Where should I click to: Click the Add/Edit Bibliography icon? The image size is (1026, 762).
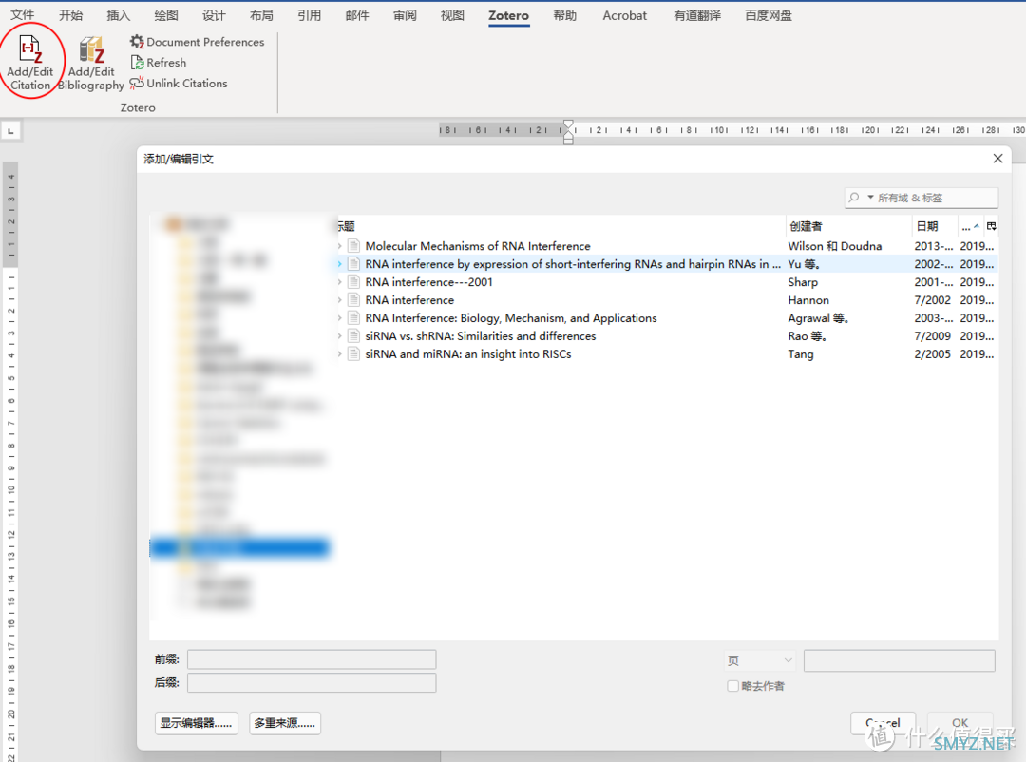pyautogui.click(x=91, y=49)
